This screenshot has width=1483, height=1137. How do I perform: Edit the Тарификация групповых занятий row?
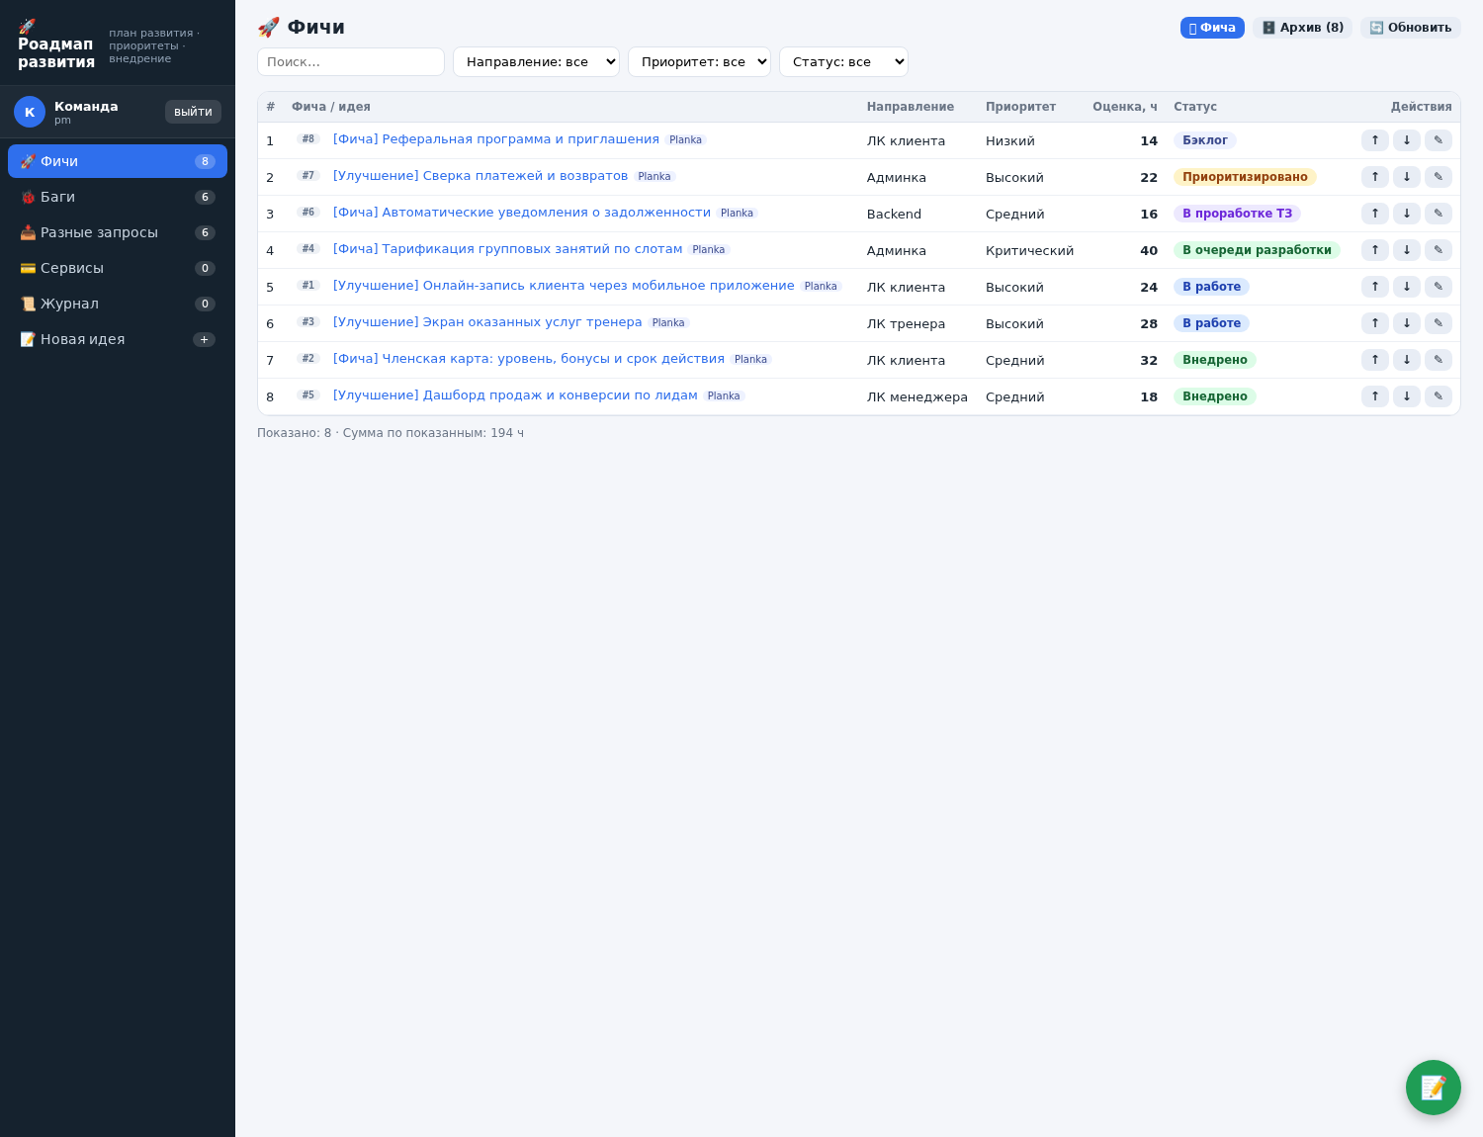click(x=1439, y=250)
